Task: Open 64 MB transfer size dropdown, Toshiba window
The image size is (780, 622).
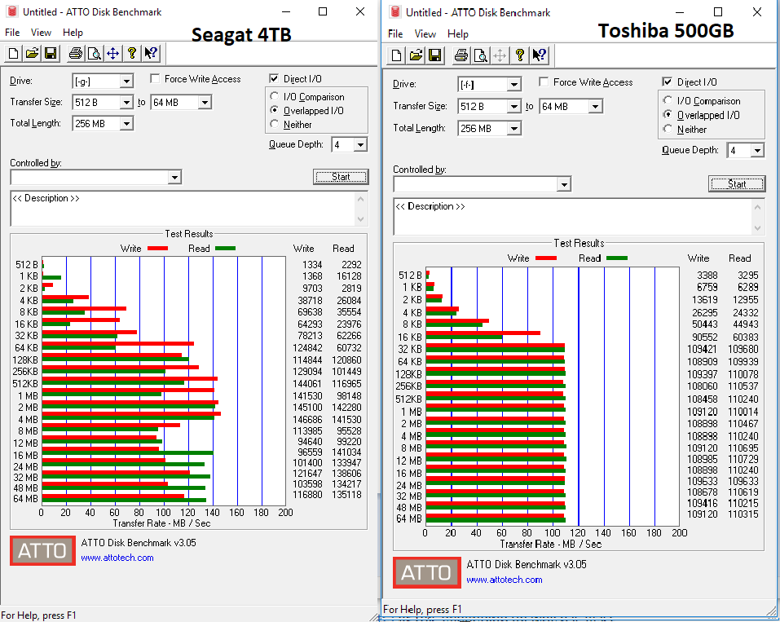Action: (x=596, y=107)
